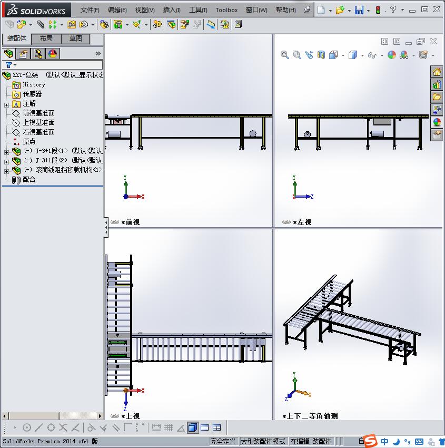Open the Design Library task pane icon
Image resolution: width=445 pixels, height=448 pixels.
click(437, 84)
